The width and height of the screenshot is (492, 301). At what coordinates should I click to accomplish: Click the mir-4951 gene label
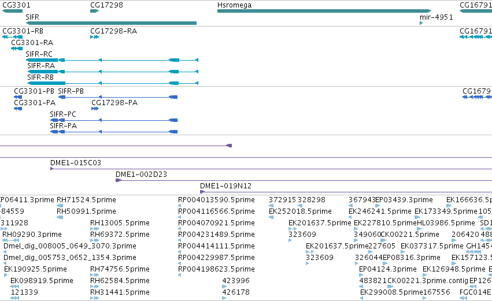coord(436,17)
